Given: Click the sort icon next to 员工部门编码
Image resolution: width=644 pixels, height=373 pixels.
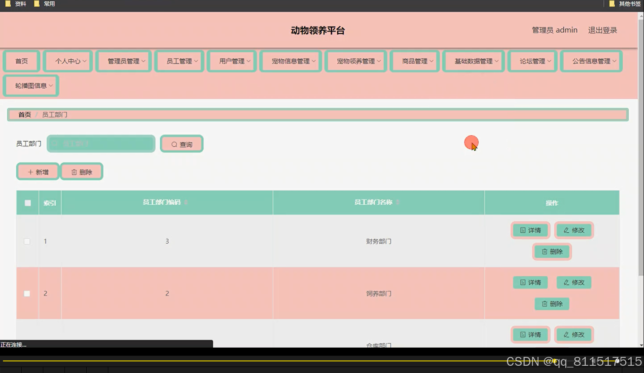Looking at the screenshot, I should [185, 202].
